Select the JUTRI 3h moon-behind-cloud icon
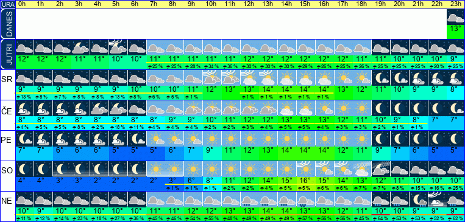Screen dimensions: 465x222 pyautogui.click(x=80, y=47)
